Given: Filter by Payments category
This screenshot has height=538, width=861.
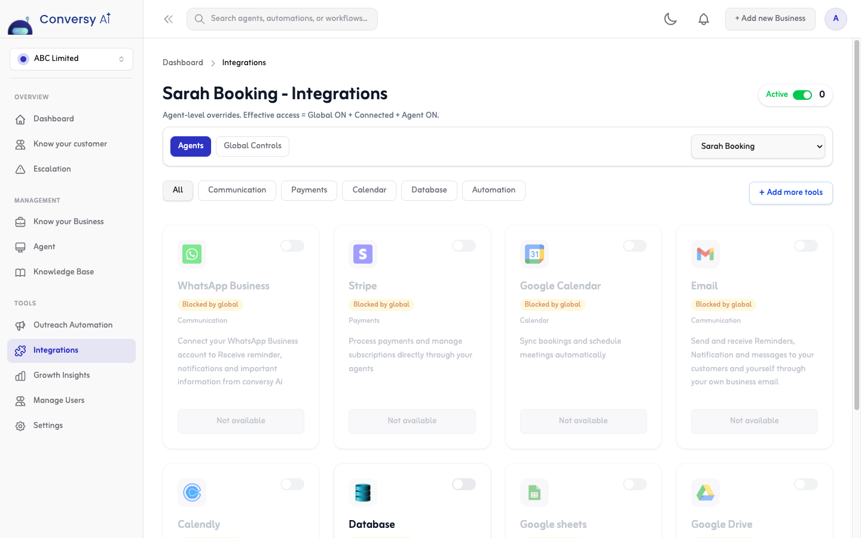Looking at the screenshot, I should [309, 190].
